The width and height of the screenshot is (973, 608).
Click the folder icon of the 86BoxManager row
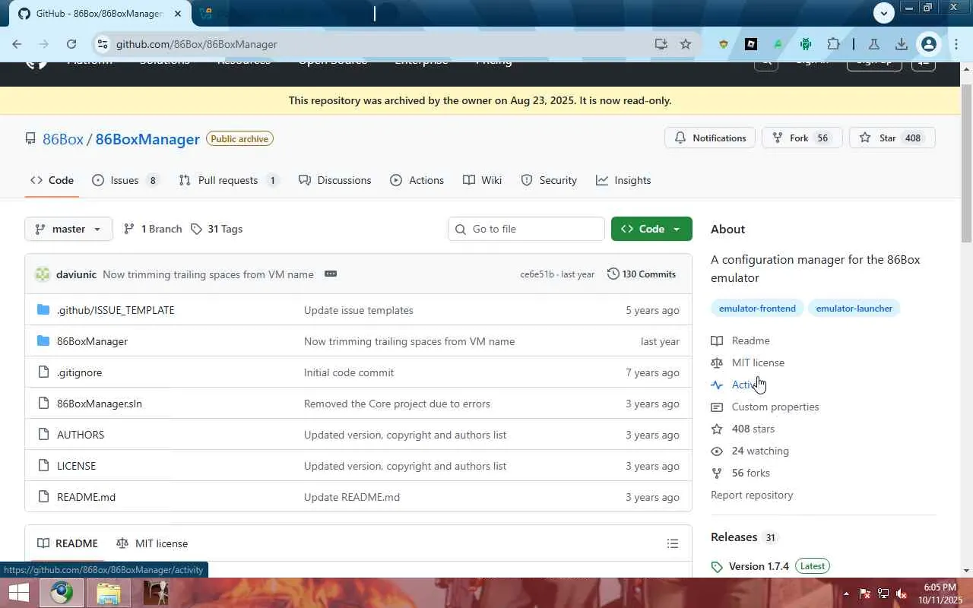pos(43,341)
